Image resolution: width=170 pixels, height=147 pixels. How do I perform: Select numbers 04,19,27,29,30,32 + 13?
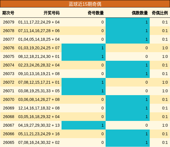pos(39,125)
